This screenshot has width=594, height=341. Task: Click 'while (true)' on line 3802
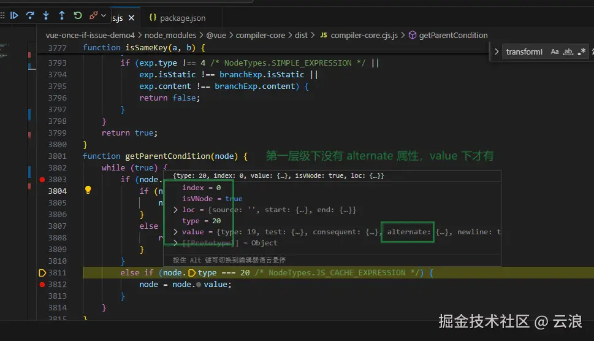point(129,168)
